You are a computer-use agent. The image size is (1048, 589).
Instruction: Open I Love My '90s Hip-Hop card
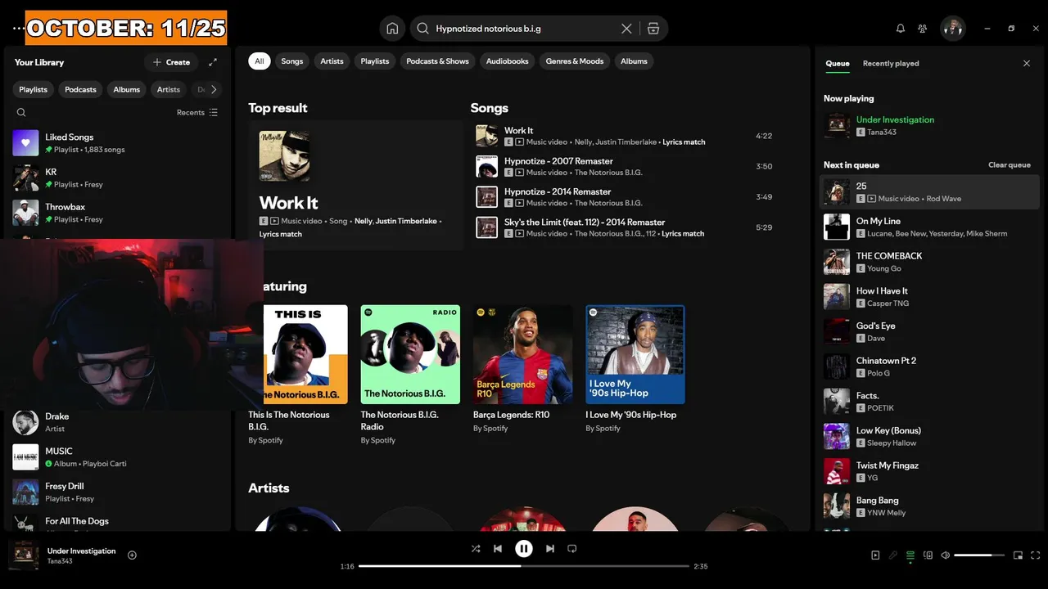[x=635, y=369]
